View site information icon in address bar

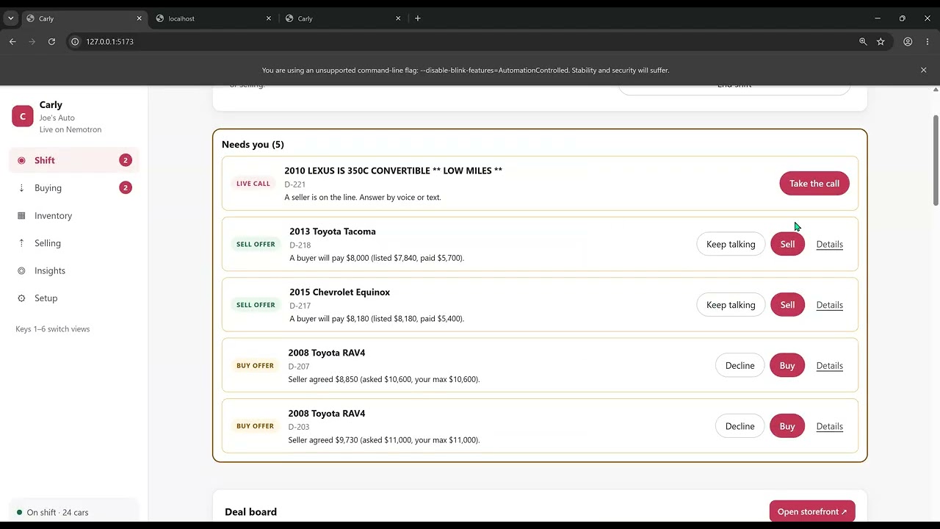(x=75, y=42)
